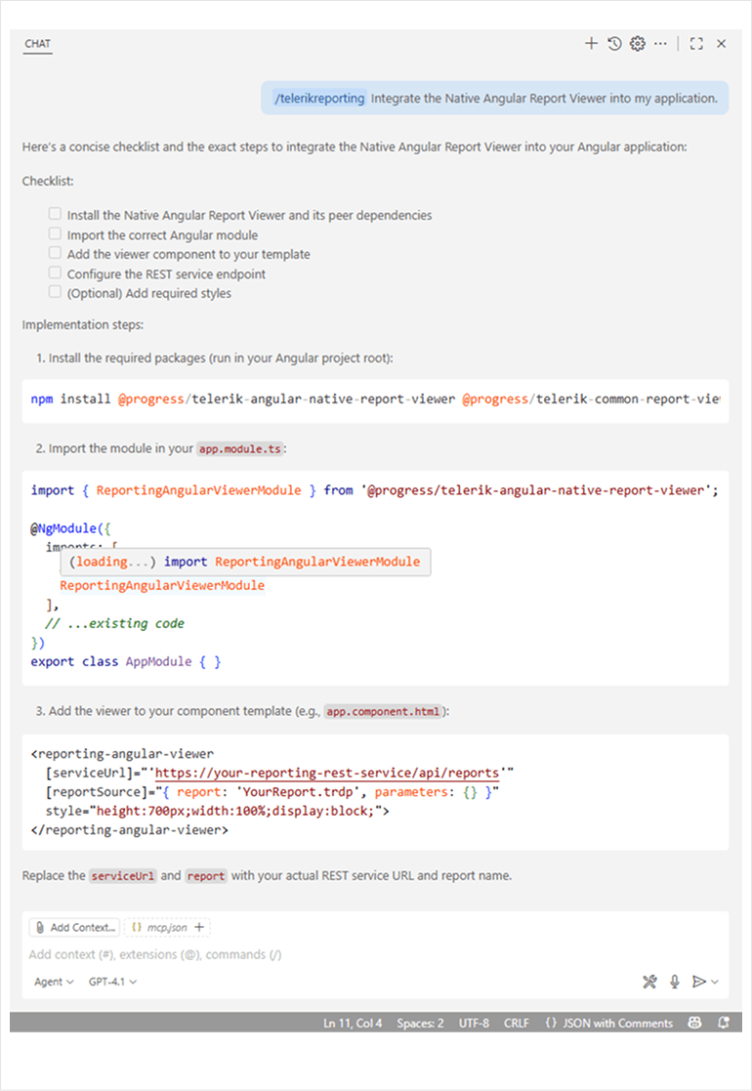Start voice input with microphone icon
This screenshot has width=752, height=1091.
(x=675, y=982)
